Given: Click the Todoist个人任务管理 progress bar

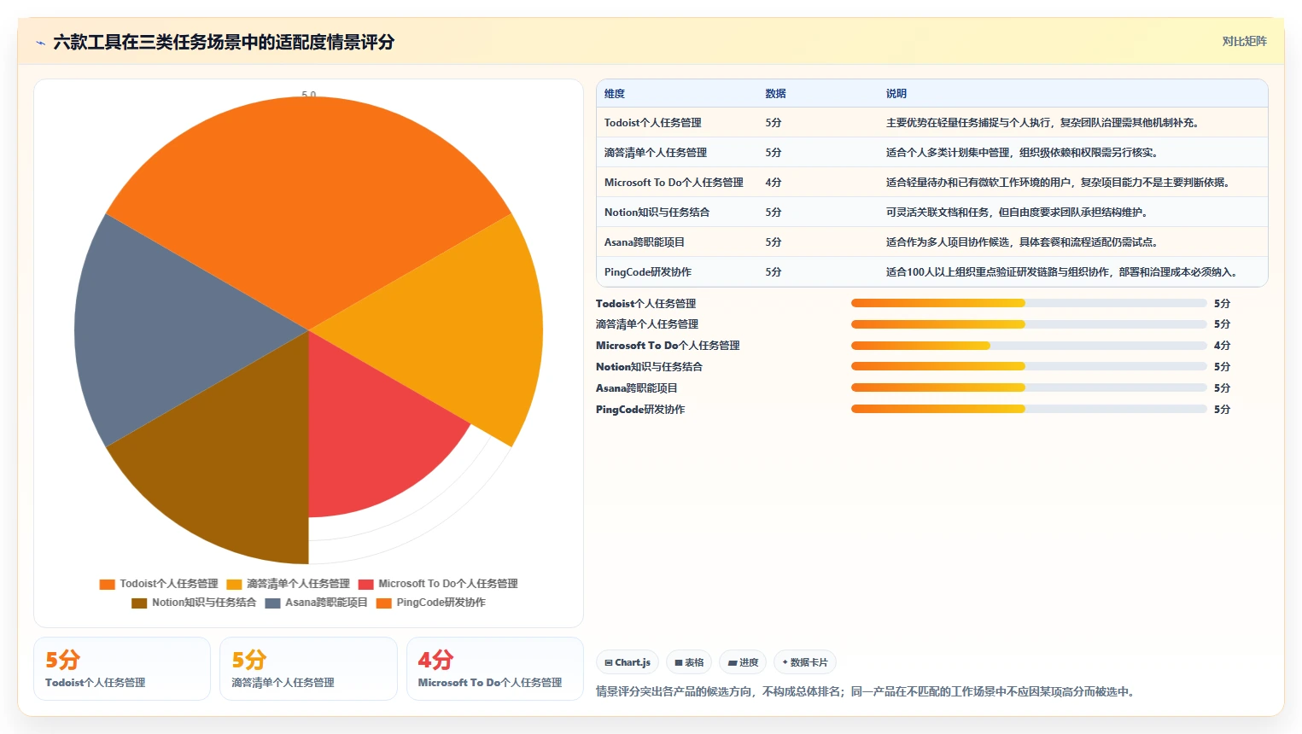Looking at the screenshot, I should (1029, 303).
